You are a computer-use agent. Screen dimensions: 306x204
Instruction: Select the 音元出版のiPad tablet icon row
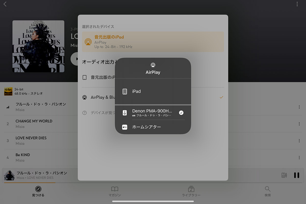(x=85, y=77)
